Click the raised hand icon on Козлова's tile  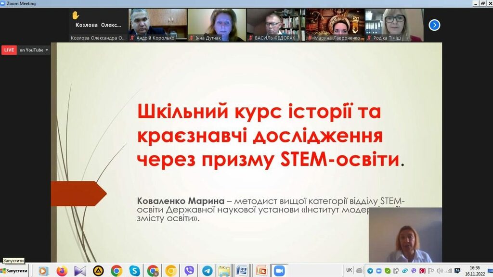point(75,15)
